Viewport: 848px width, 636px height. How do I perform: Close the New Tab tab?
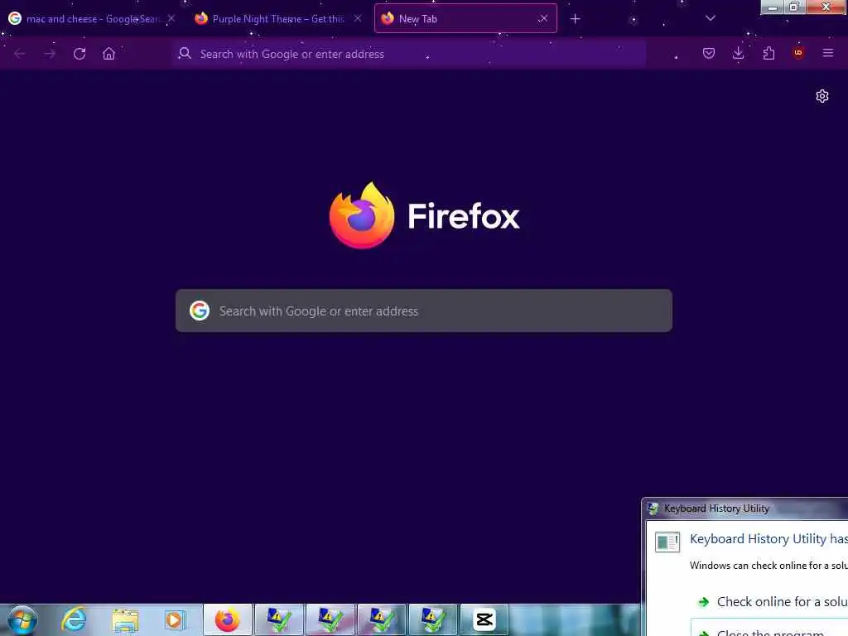(x=543, y=18)
